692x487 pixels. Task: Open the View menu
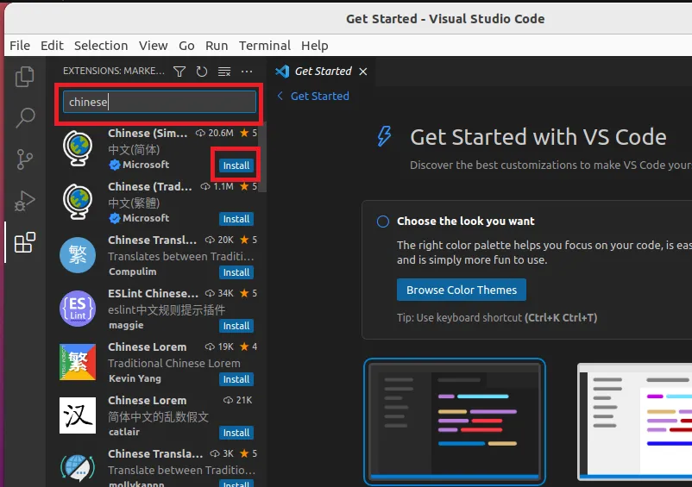[x=153, y=46]
